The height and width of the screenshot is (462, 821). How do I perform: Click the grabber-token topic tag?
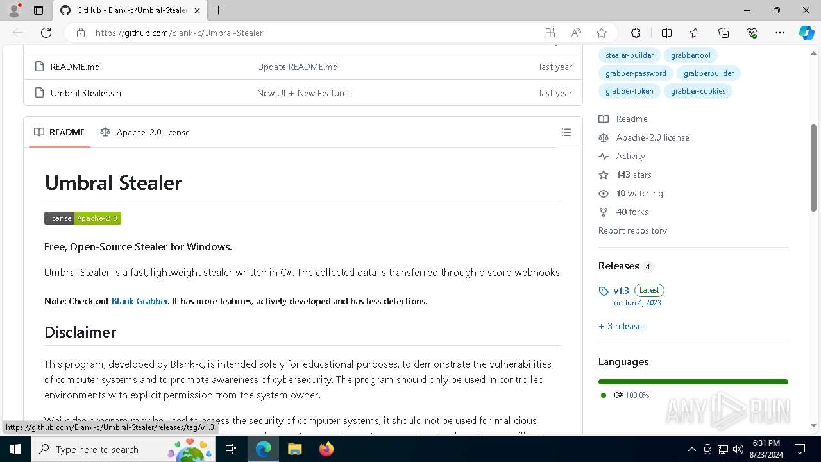coord(629,91)
